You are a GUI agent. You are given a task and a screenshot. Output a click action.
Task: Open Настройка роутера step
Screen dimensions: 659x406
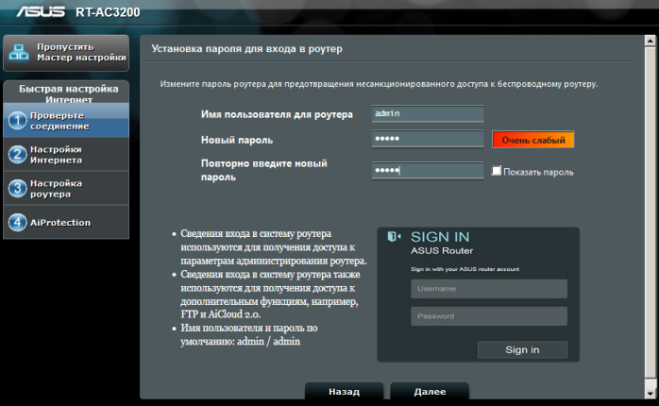coord(66,189)
